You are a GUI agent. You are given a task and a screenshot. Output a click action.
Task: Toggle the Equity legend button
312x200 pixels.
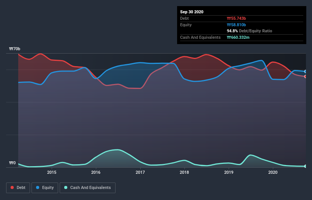[x=45, y=188]
